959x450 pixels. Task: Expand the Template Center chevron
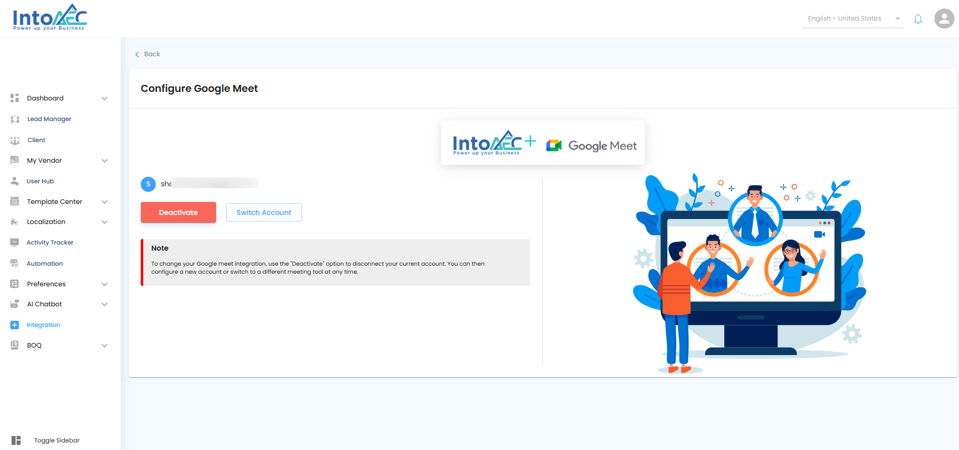[x=105, y=202]
